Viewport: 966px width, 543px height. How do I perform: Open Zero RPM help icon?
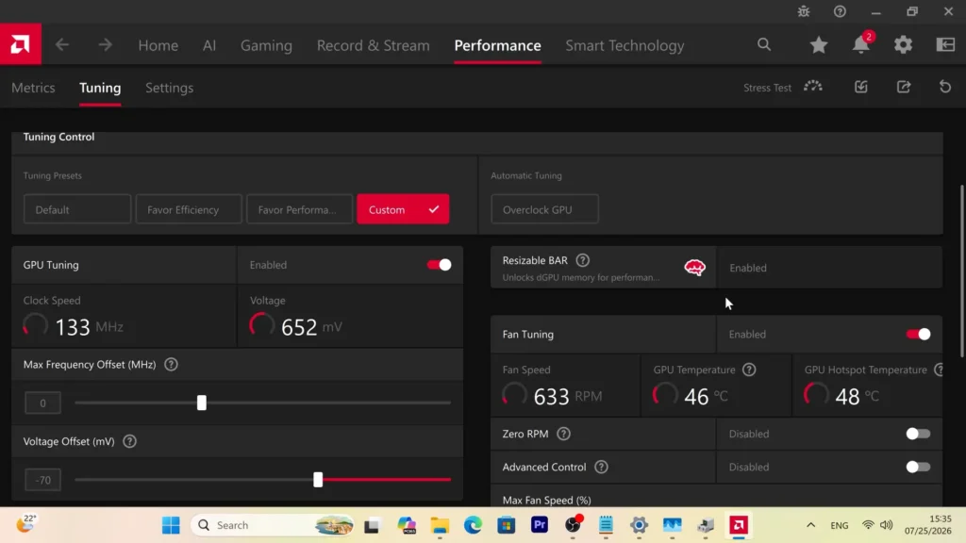point(563,434)
